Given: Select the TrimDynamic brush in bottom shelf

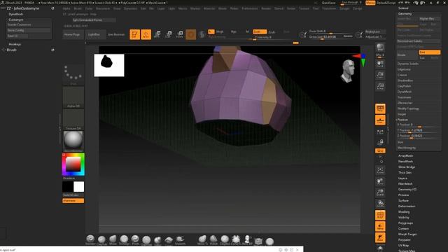Looking at the screenshot, I should point(124,239).
